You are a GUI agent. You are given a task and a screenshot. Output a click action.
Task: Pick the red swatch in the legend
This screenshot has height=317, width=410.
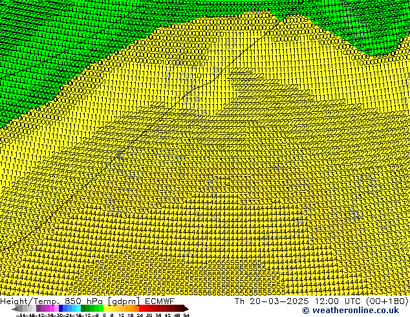pyautogui.click(x=146, y=309)
